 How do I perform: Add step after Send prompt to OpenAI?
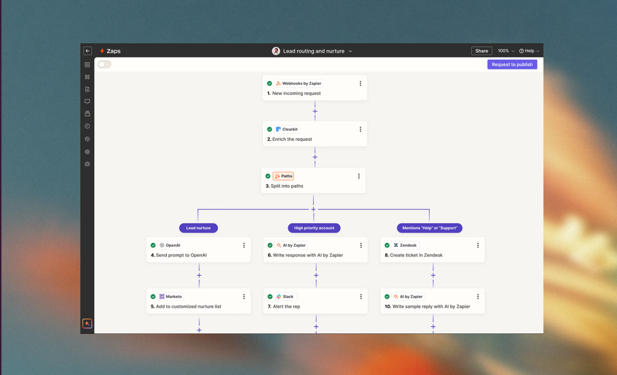click(199, 275)
